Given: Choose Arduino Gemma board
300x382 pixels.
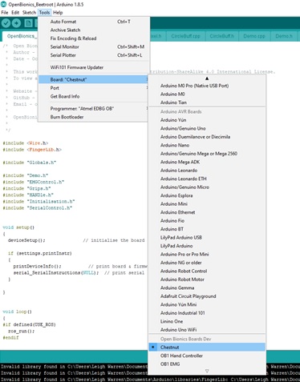Looking at the screenshot, I should (207, 288).
